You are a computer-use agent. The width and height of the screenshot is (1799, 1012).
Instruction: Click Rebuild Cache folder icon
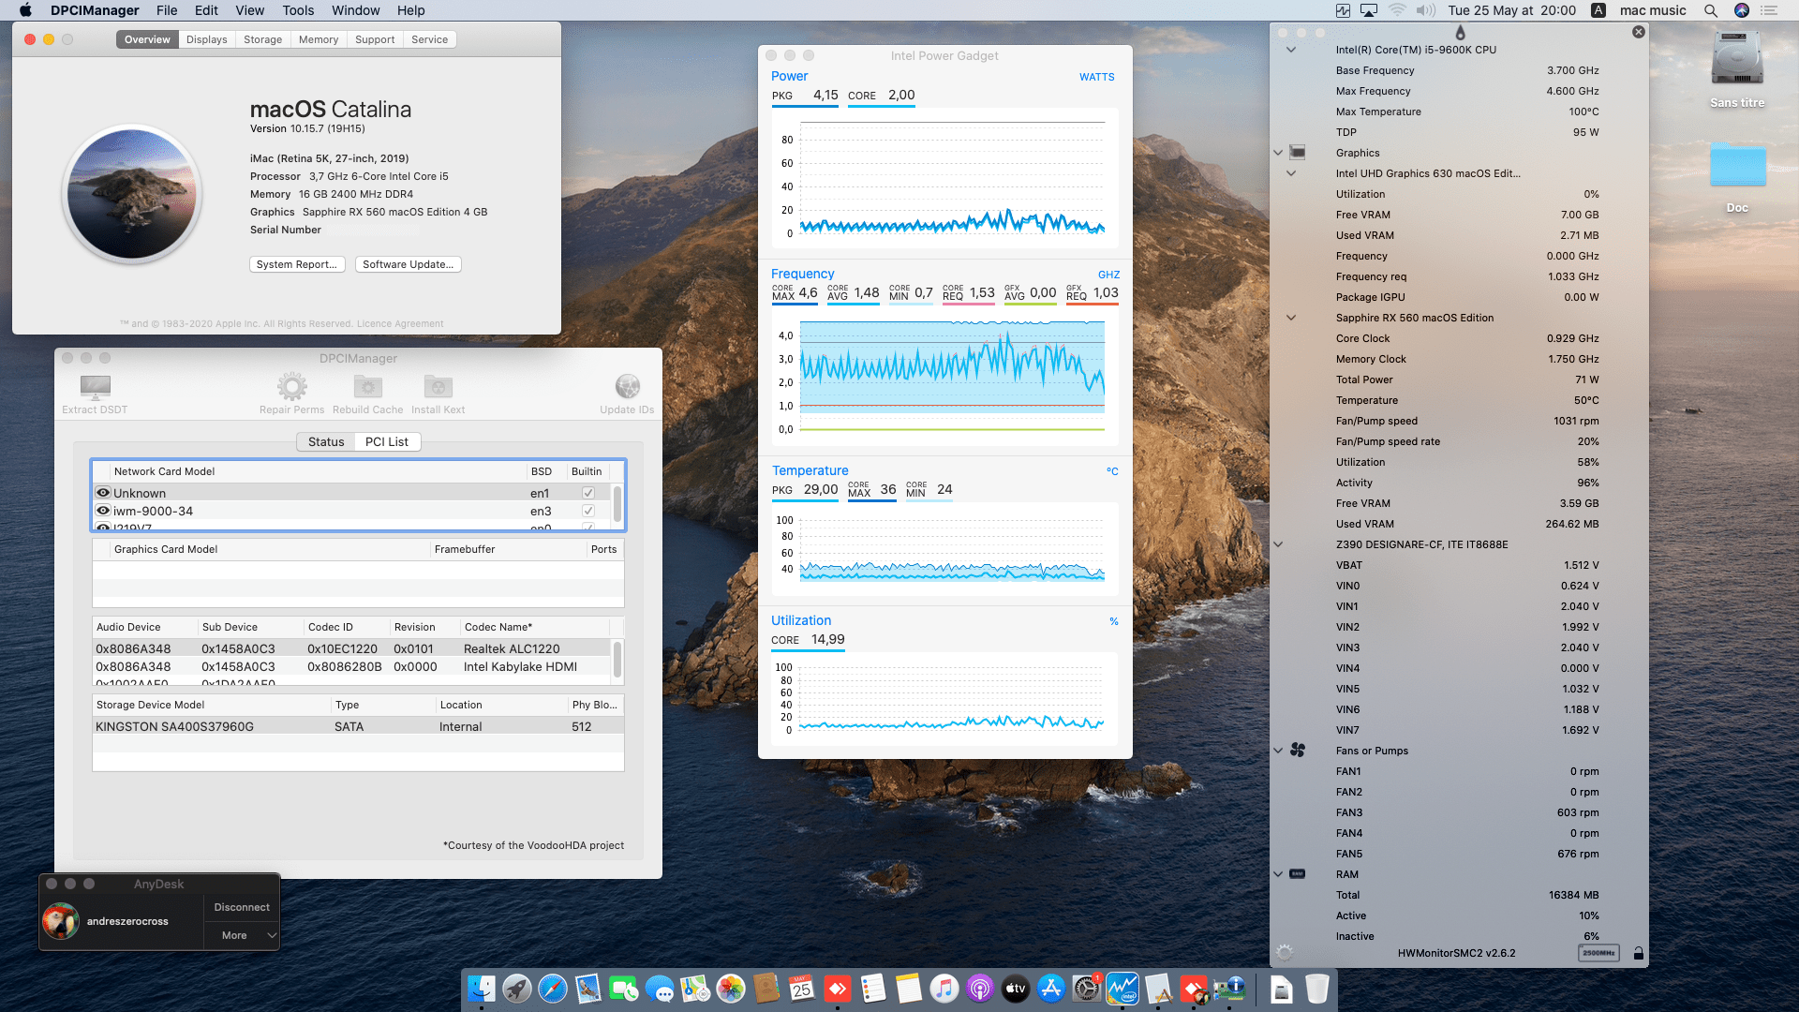367,386
